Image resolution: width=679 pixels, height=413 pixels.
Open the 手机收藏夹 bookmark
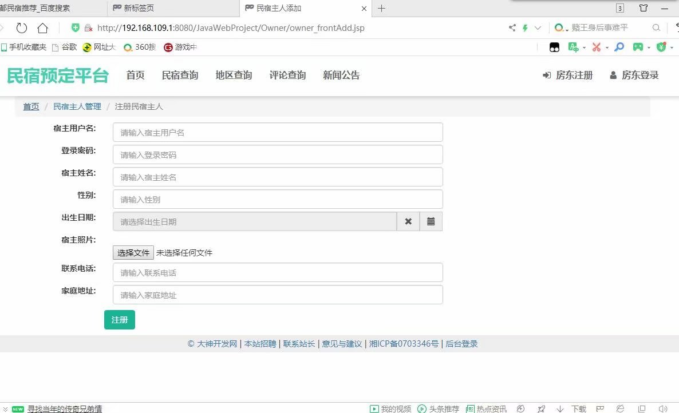(x=23, y=47)
